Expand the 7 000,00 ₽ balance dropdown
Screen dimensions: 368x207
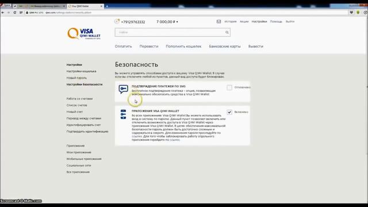click(167, 22)
